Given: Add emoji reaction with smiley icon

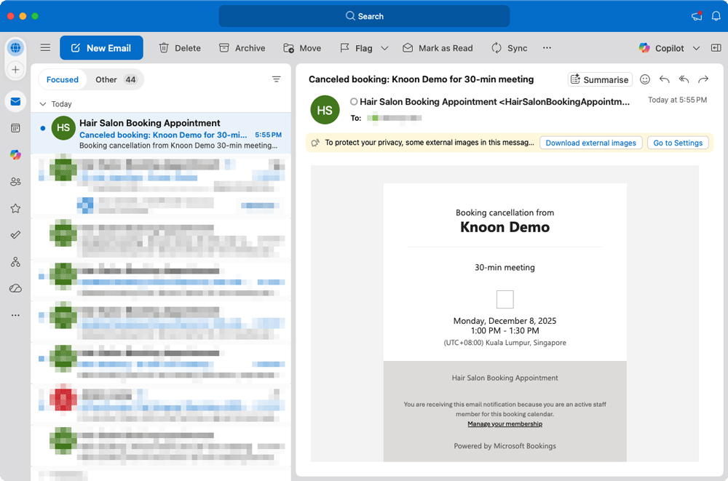Looking at the screenshot, I should click(645, 79).
